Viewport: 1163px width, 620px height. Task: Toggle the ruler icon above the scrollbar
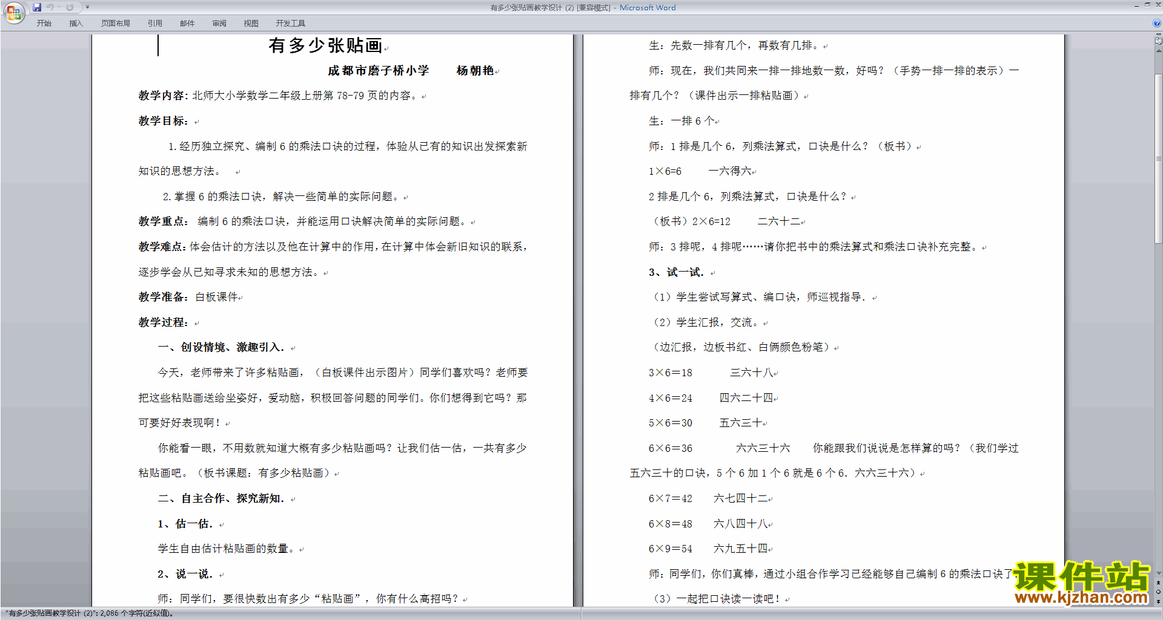pyautogui.click(x=1158, y=41)
